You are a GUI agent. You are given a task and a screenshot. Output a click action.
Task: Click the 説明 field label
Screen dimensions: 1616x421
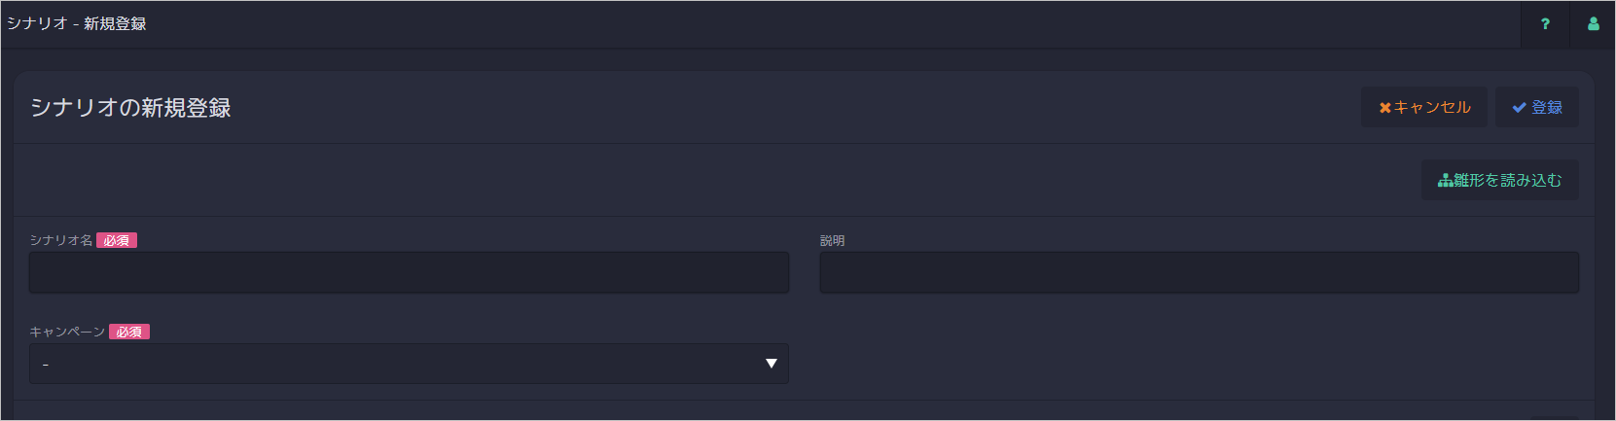point(833,240)
